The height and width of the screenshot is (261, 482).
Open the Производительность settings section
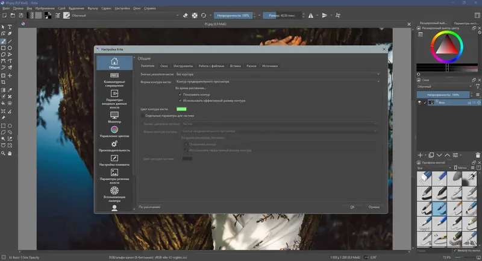pyautogui.click(x=114, y=146)
